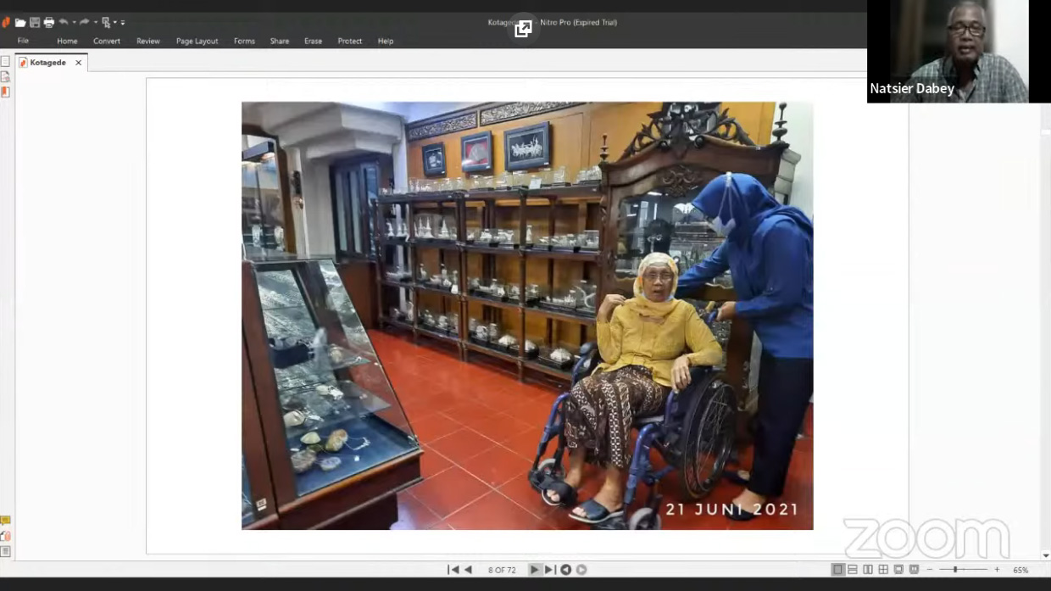Go to next page arrow

click(x=534, y=570)
